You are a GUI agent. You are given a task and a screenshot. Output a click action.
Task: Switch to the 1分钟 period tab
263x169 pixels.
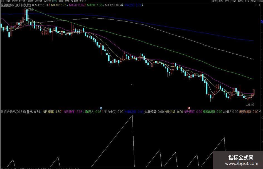tap(14, 1)
